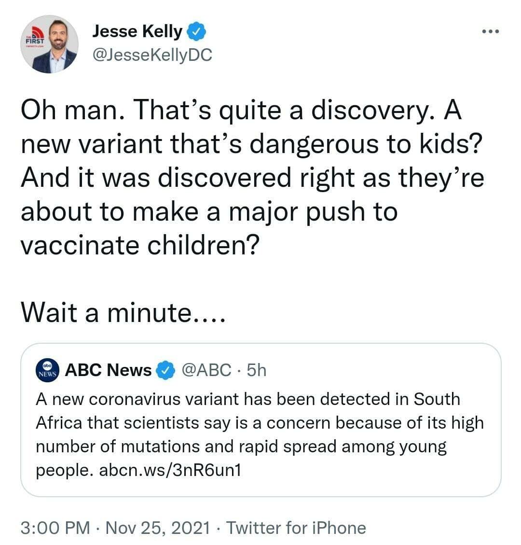
Task: Click the 3:00 PM tweet time
Action: tap(55, 527)
